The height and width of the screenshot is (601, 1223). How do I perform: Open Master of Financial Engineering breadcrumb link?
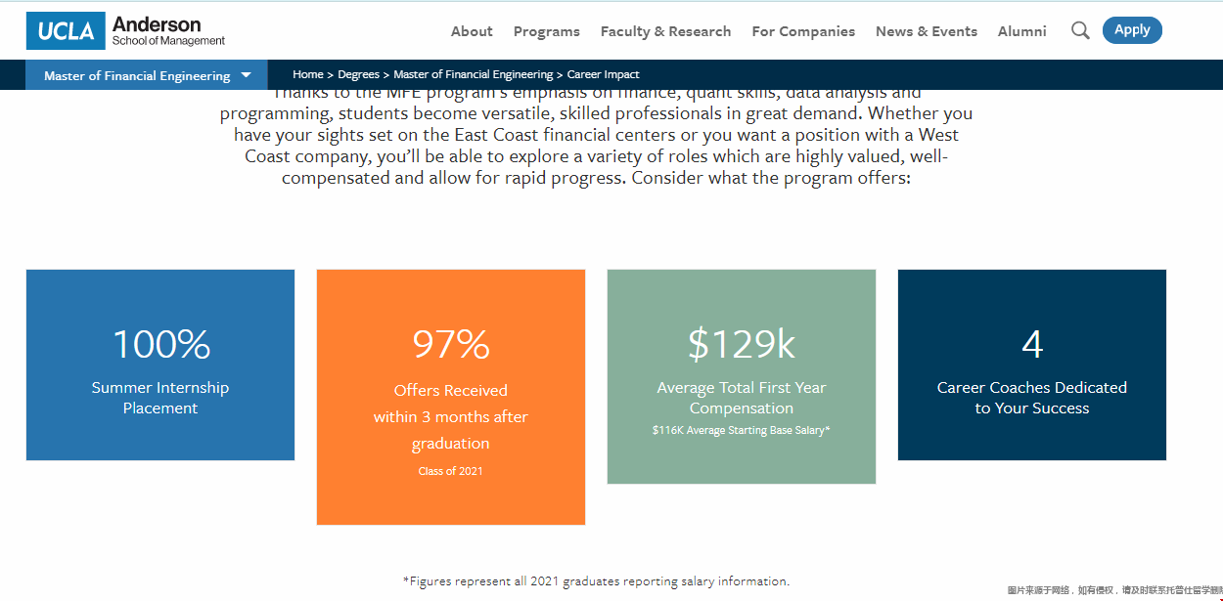(x=473, y=74)
